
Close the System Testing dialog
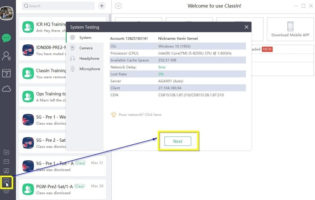247,27
